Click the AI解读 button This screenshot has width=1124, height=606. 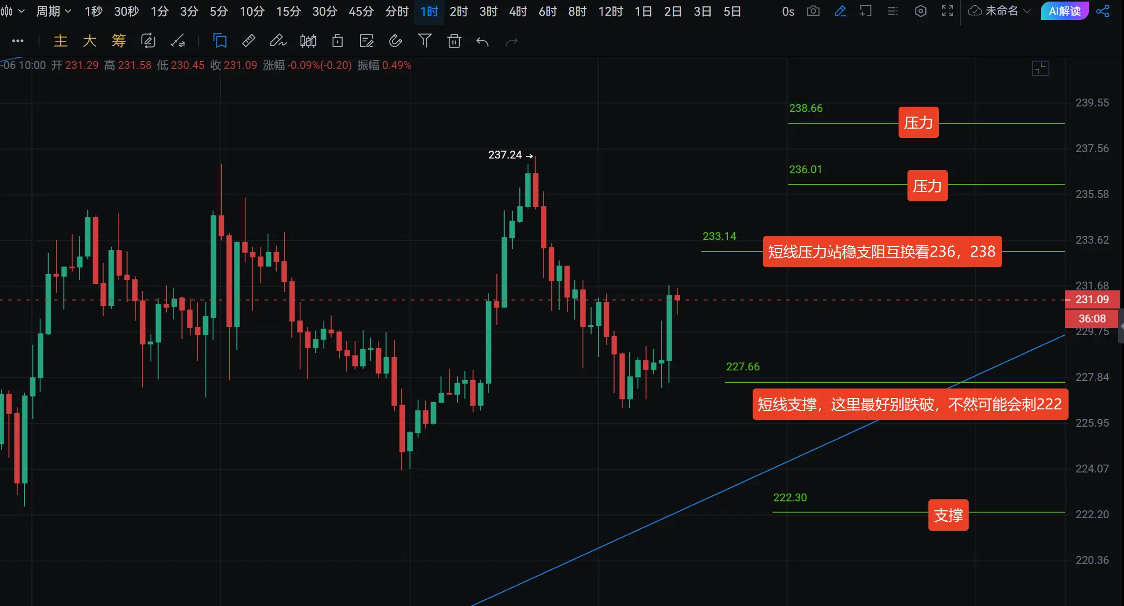(x=1064, y=11)
